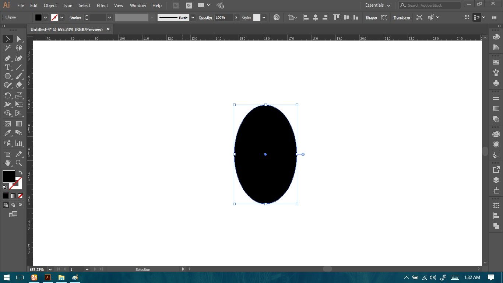Select the Artboard tool
The width and height of the screenshot is (503, 283).
point(7,154)
